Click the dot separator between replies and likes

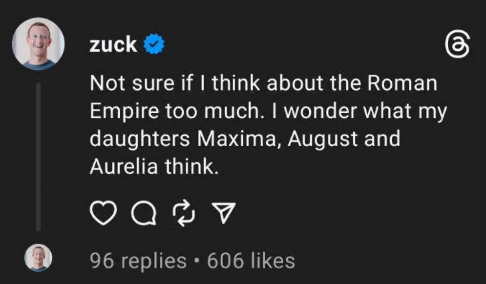(x=197, y=261)
